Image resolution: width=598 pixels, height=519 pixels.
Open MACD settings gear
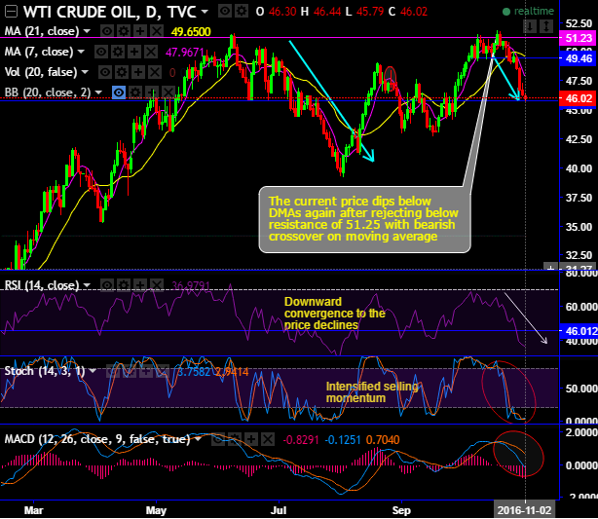pos(235,439)
